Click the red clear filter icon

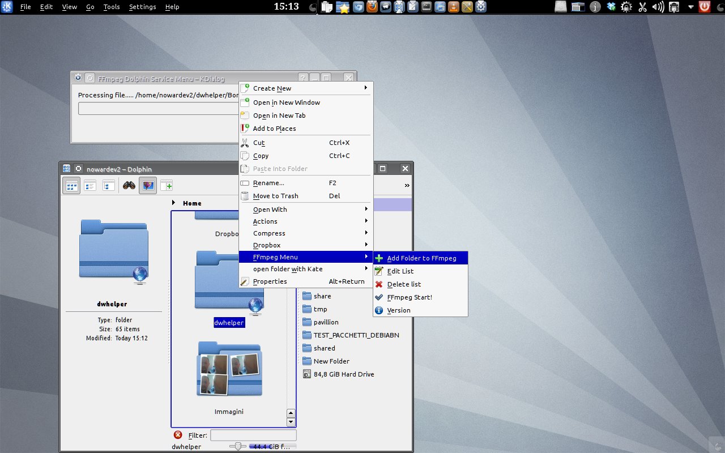click(x=178, y=435)
